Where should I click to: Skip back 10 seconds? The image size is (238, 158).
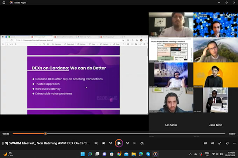click(x=111, y=143)
